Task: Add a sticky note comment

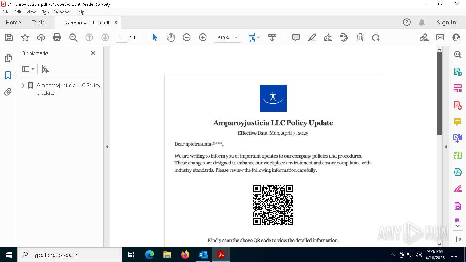Action: [296, 37]
